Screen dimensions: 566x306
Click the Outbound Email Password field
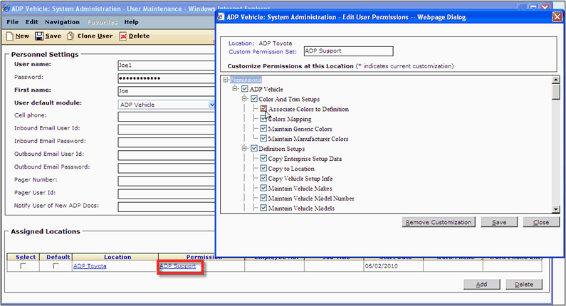(x=167, y=168)
